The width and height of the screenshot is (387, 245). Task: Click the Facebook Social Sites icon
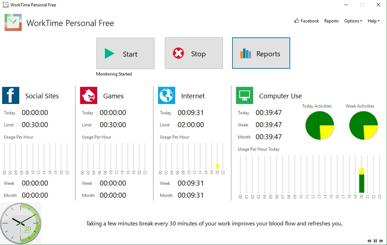[x=11, y=95]
